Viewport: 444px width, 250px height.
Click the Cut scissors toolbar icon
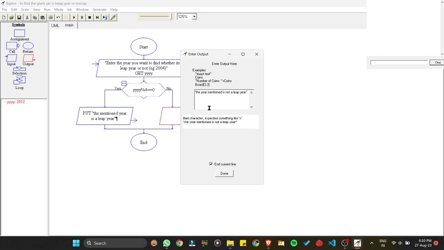[27, 17]
